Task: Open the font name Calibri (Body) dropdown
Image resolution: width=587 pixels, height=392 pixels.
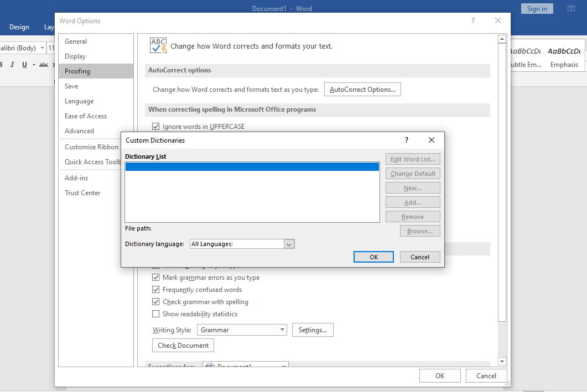Action: point(42,48)
